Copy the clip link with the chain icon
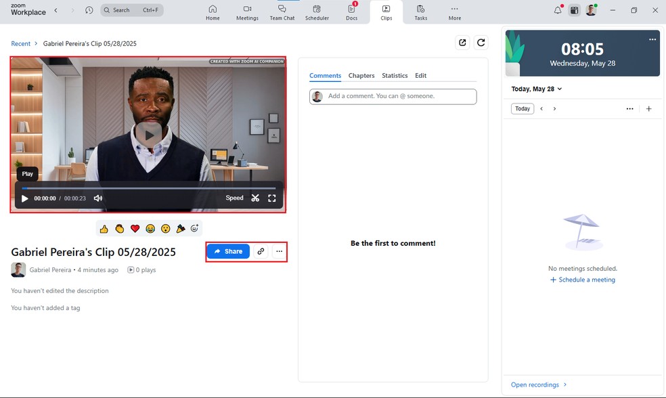 point(261,251)
